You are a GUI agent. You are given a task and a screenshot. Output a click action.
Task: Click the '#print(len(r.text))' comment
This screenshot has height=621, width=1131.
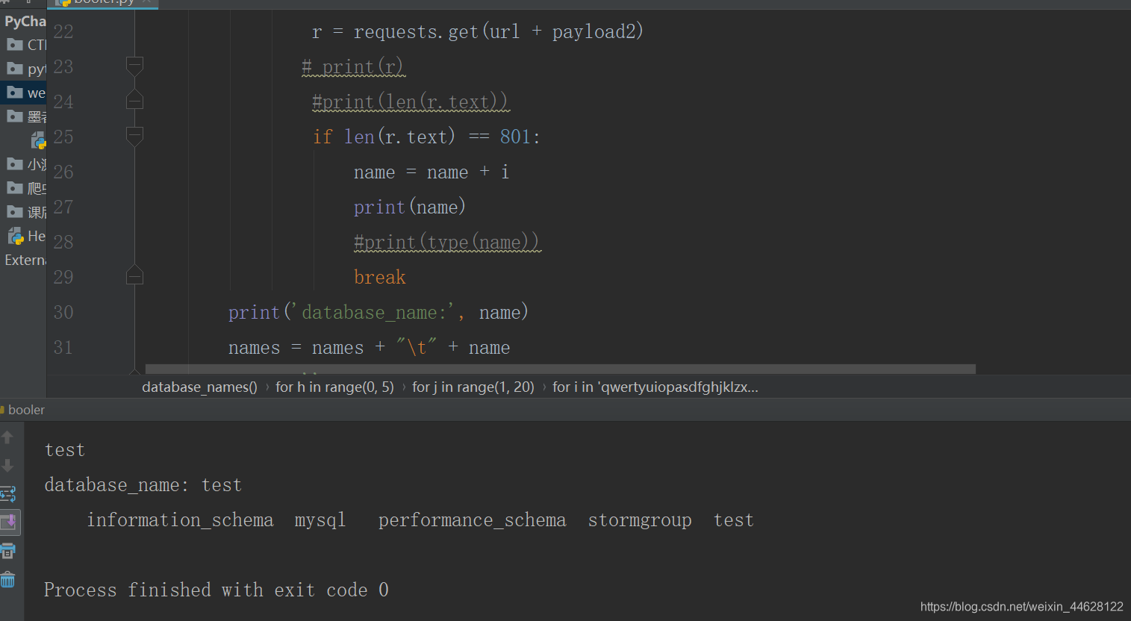(x=410, y=102)
